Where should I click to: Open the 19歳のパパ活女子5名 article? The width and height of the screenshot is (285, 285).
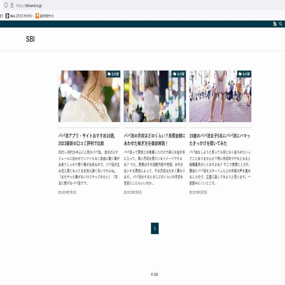click(220, 136)
